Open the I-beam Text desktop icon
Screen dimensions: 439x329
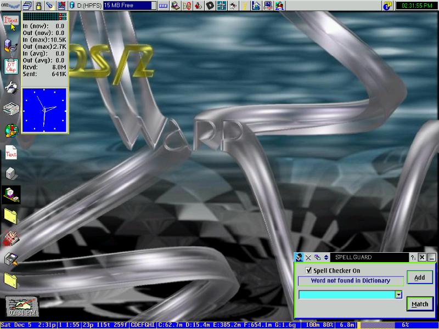[10, 21]
